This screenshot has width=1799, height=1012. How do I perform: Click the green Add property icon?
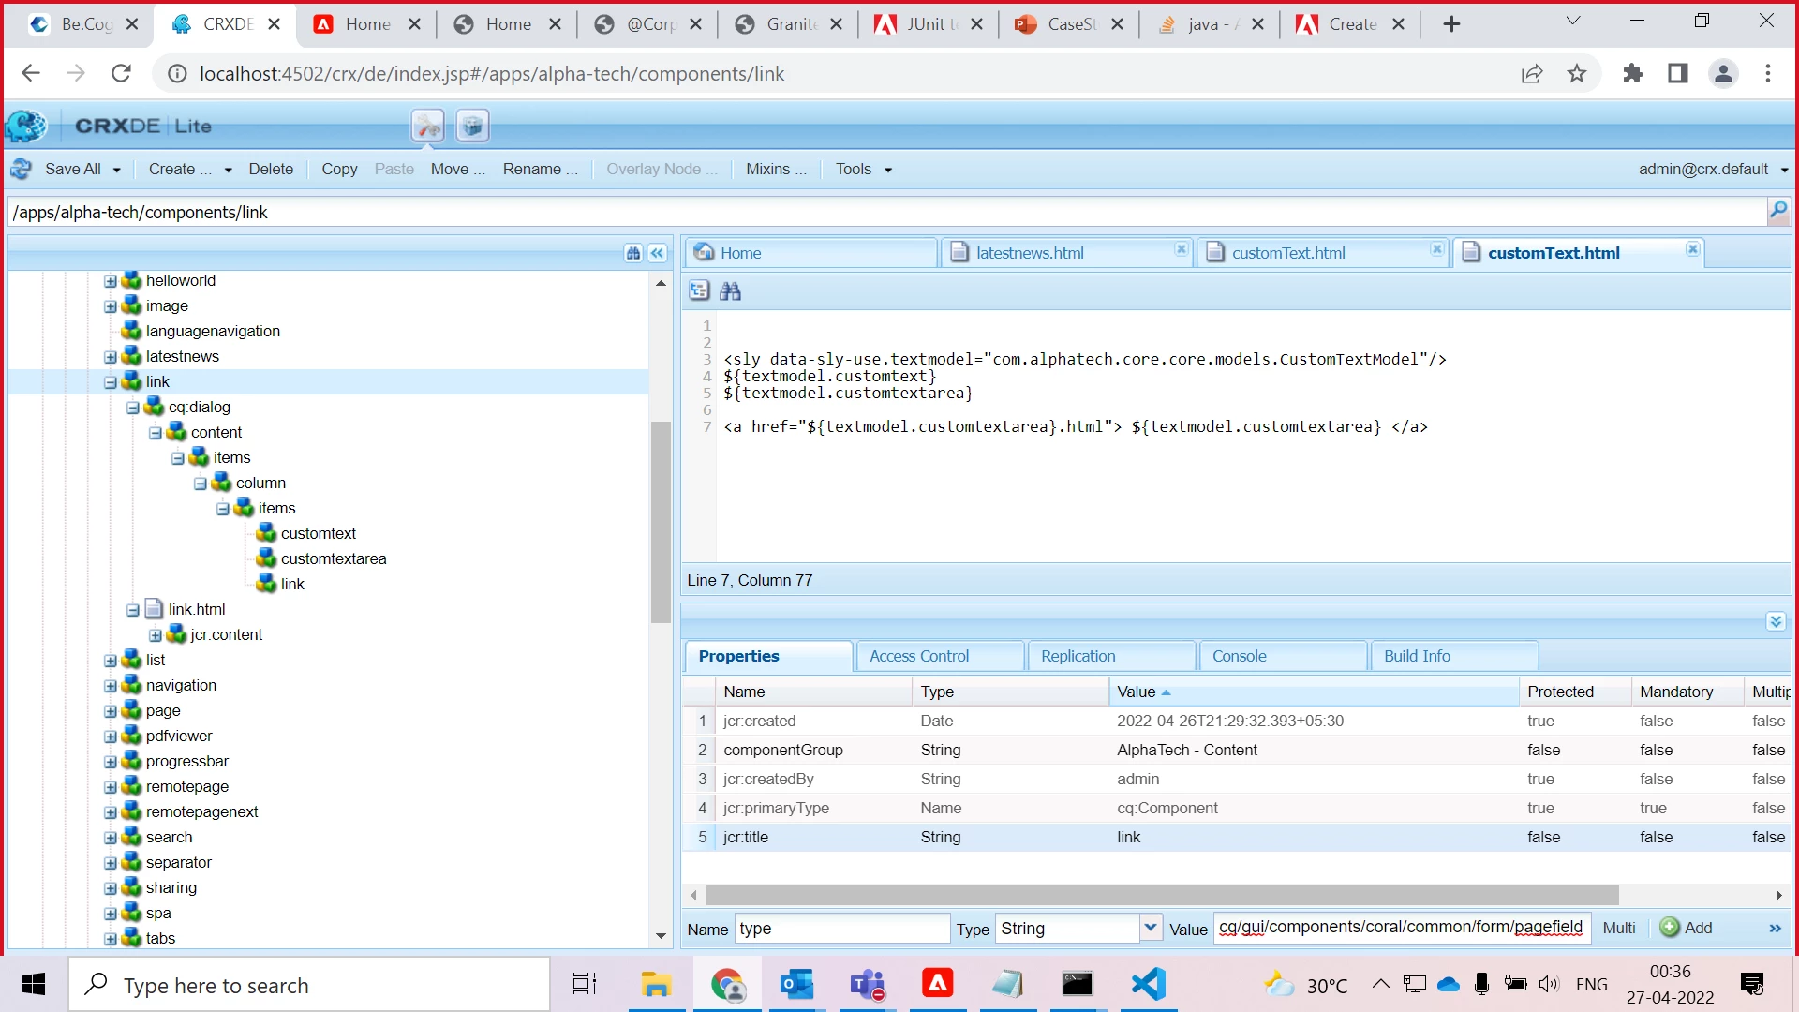coord(1670,928)
